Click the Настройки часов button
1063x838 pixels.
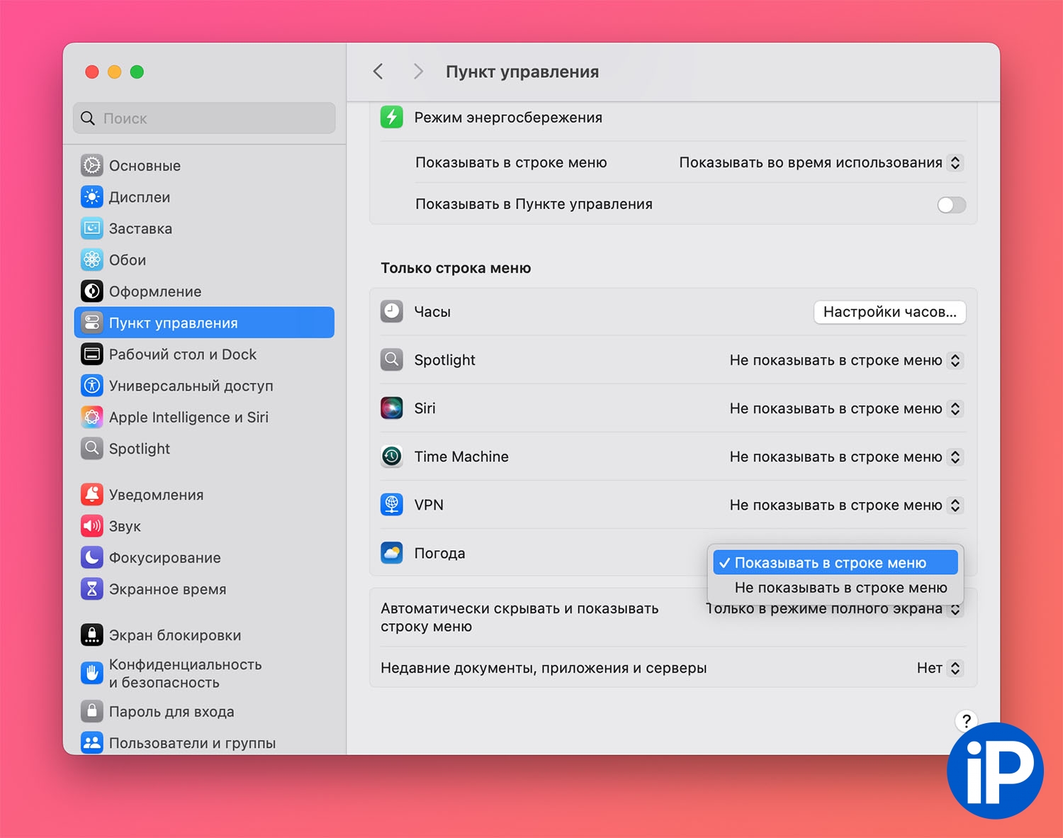point(889,312)
